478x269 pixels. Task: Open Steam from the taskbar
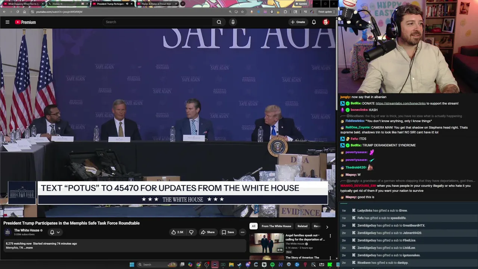pos(239,265)
